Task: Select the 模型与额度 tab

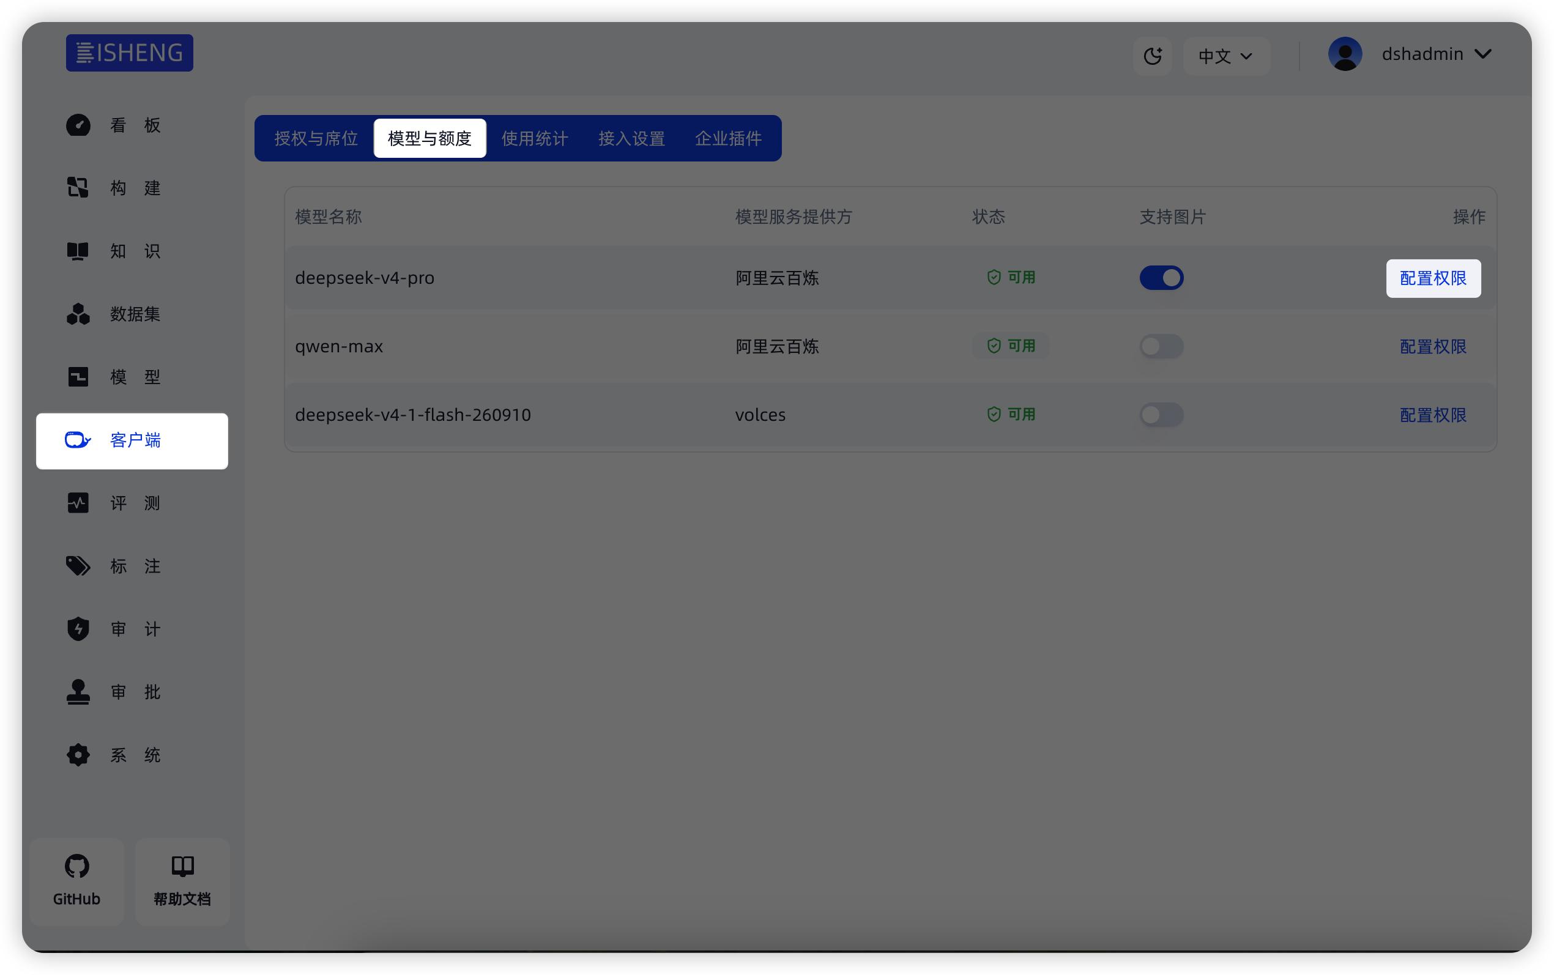Action: 430,139
